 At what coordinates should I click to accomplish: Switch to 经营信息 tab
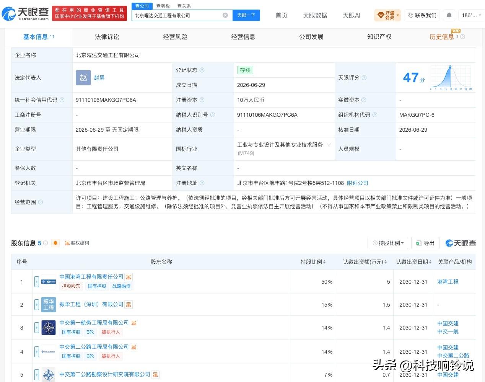coord(243,37)
